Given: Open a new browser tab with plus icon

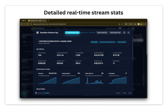Looking at the screenshot, I should point(49,20).
